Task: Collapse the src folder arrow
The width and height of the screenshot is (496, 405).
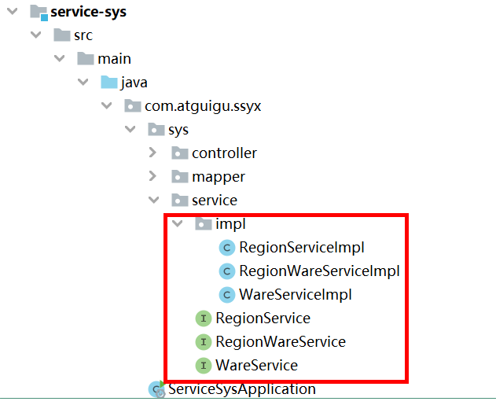Action: point(35,35)
